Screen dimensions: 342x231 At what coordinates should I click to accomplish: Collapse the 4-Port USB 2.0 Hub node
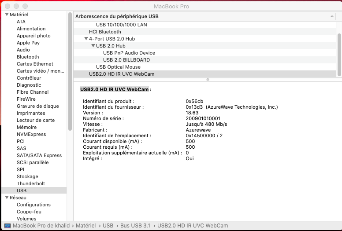tap(86, 39)
